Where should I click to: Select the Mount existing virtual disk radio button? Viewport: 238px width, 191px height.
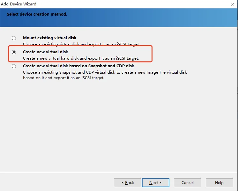(x=14, y=38)
